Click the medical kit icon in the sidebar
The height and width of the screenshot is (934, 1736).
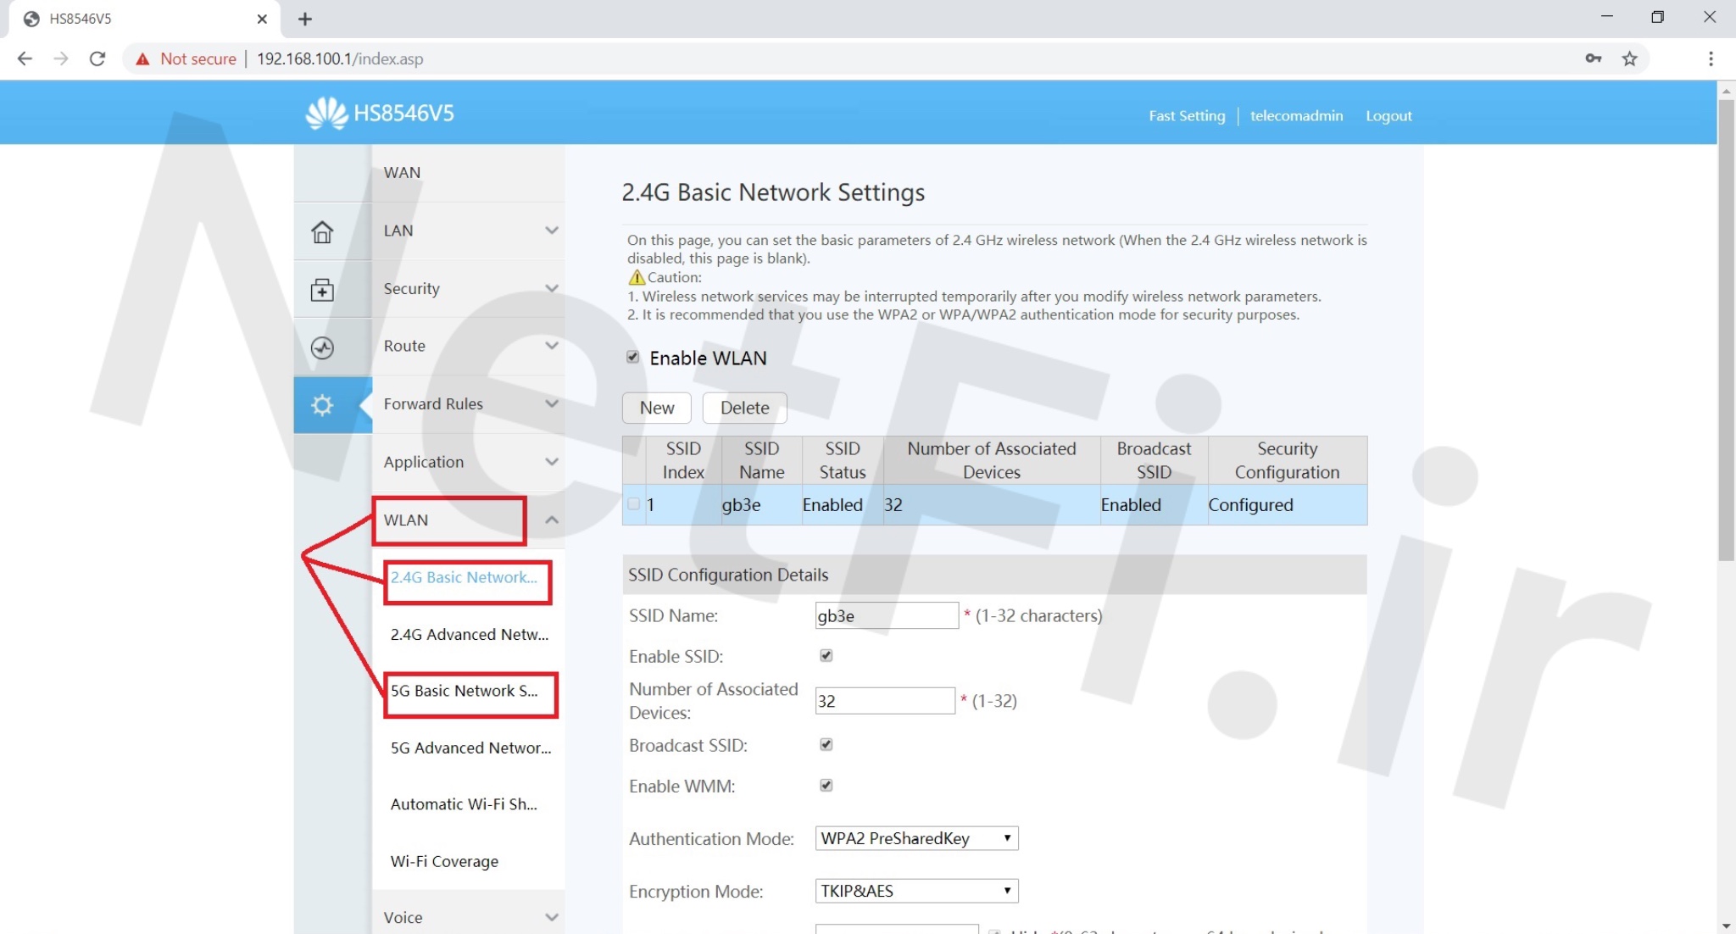[x=322, y=290]
